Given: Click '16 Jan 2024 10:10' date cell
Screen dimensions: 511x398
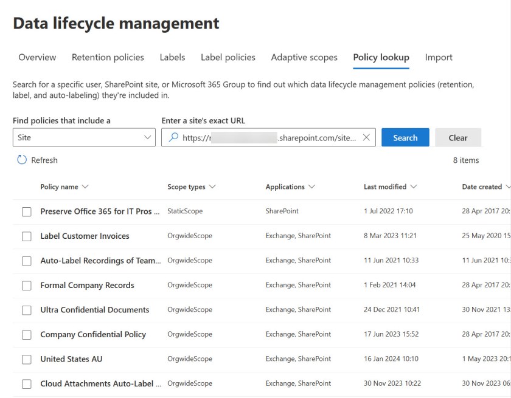Looking at the screenshot, I should (391, 359).
